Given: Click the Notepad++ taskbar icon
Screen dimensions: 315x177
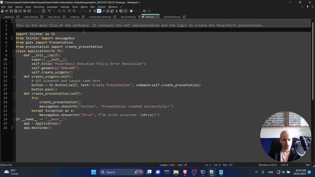Looking at the screenshot, I should [x=212, y=172].
